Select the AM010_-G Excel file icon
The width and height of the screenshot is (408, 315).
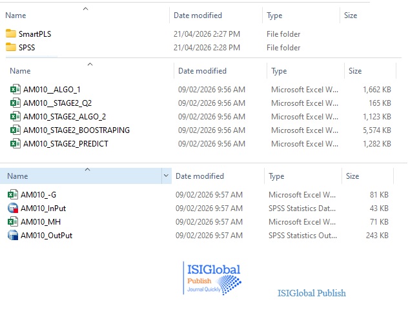13,194
